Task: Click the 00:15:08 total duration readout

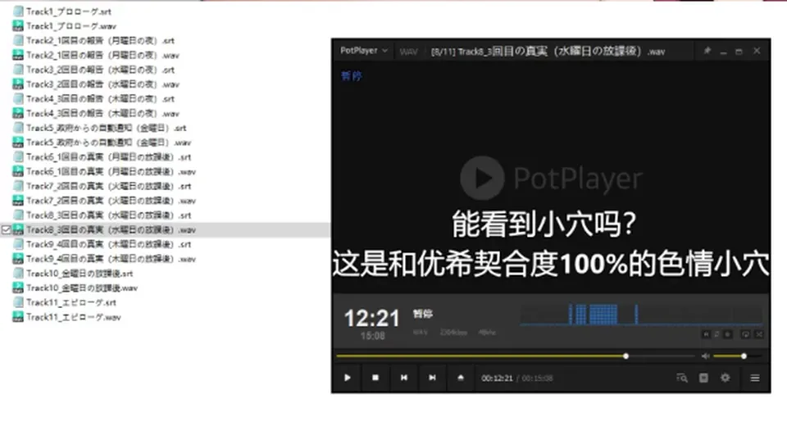Action: [x=537, y=378]
